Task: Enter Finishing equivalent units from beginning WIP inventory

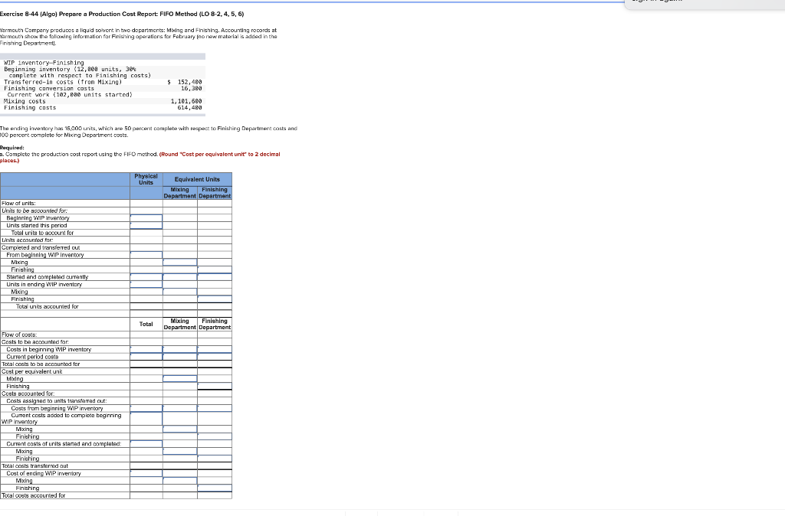Action: point(215,269)
